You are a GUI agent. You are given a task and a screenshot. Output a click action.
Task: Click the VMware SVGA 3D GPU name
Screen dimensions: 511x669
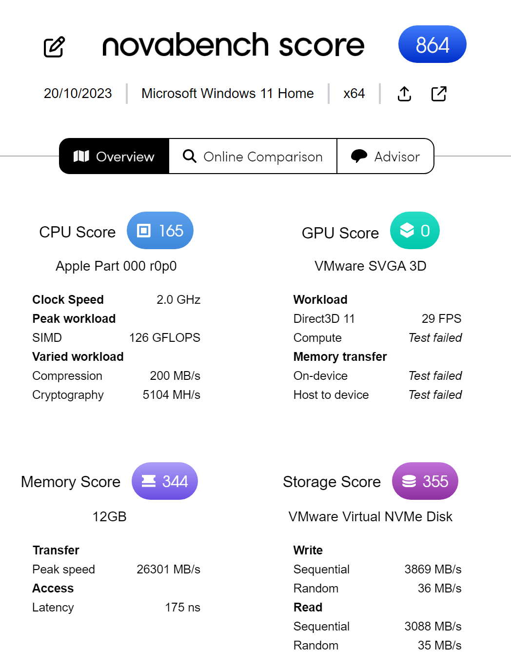point(371,266)
